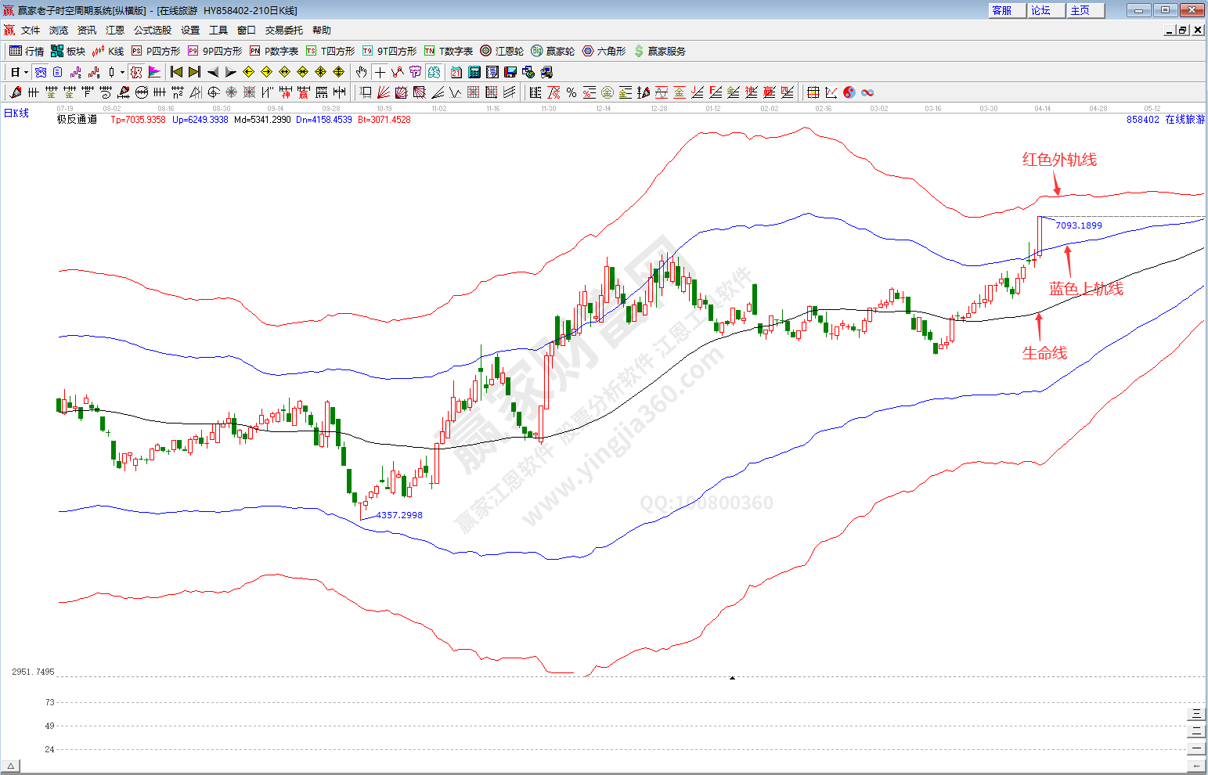Click the black triangle marker on time axis
The width and height of the screenshot is (1208, 775).
pyautogui.click(x=732, y=678)
